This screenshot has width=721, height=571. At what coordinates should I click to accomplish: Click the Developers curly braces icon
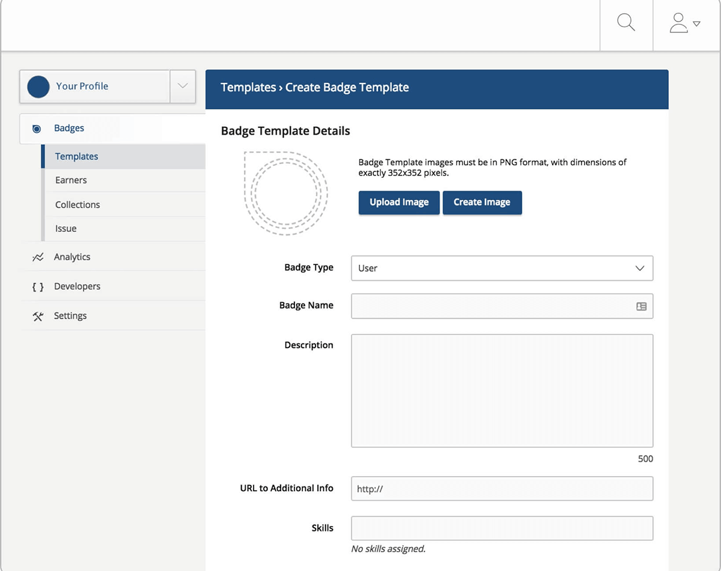pos(38,287)
